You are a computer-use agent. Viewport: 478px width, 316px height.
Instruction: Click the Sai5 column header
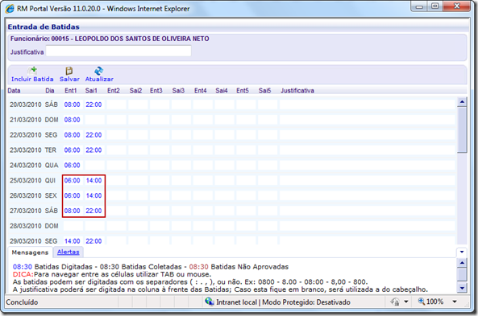(264, 91)
